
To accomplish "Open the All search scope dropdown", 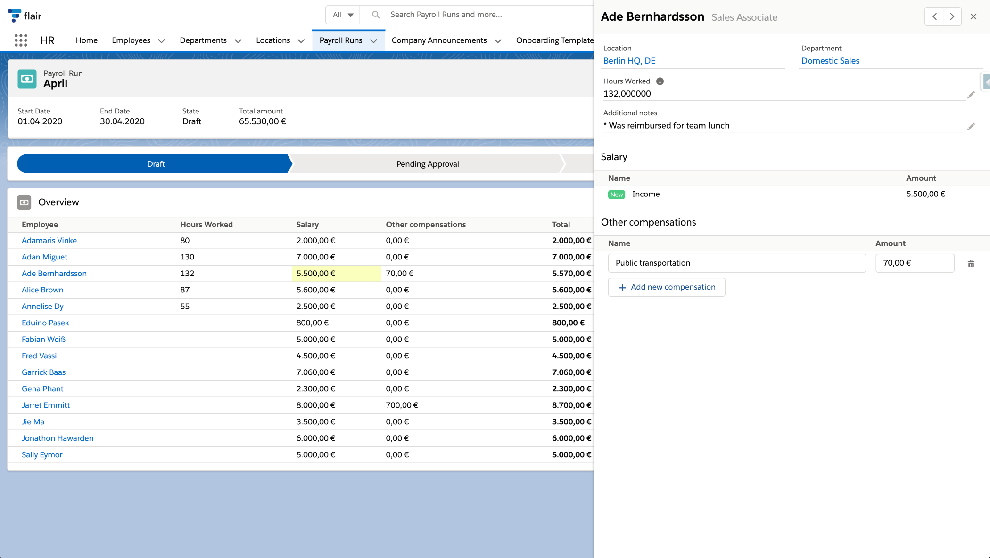I will [x=342, y=15].
